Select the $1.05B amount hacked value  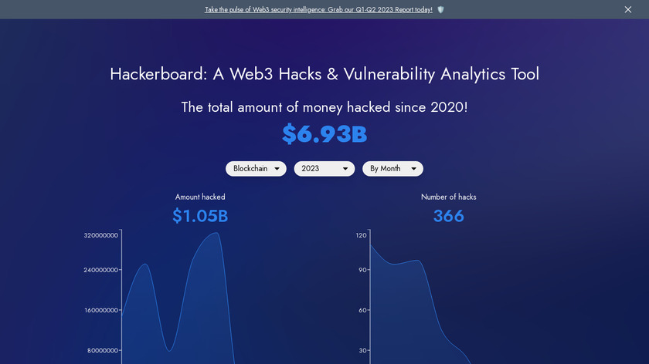point(200,216)
